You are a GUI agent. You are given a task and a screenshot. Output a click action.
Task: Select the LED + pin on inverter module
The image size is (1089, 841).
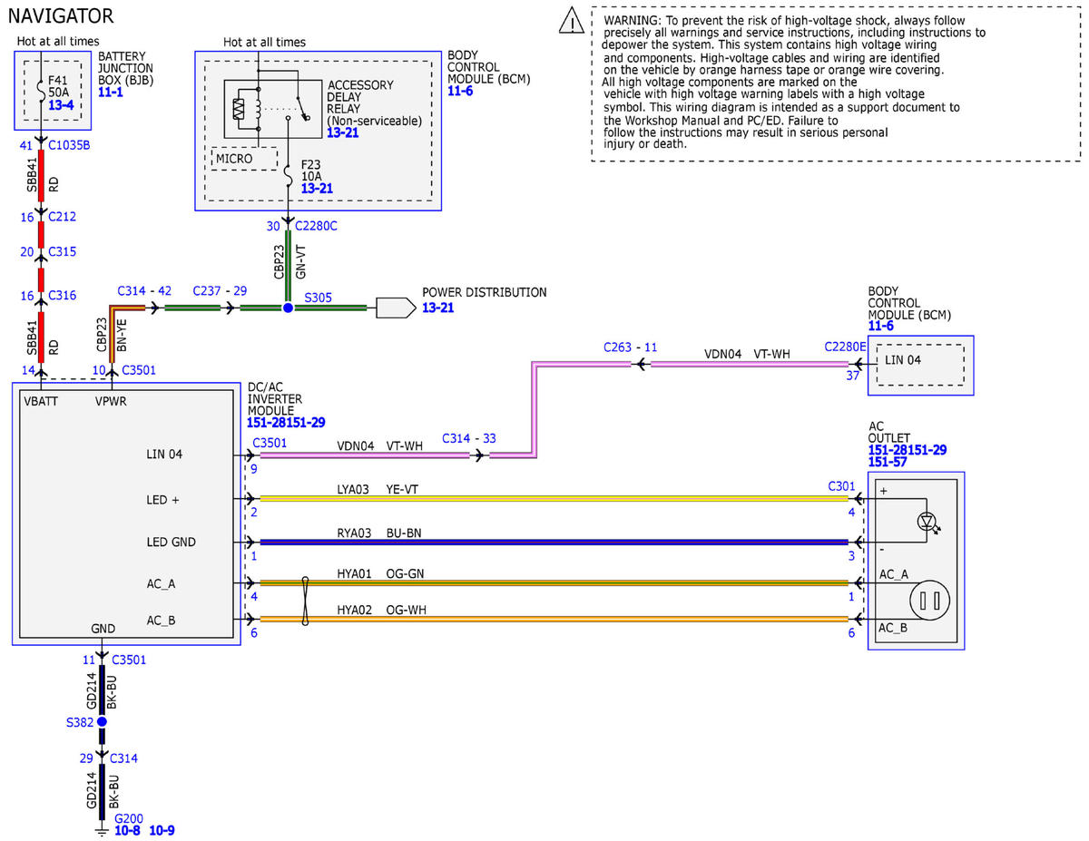pyautogui.click(x=165, y=499)
